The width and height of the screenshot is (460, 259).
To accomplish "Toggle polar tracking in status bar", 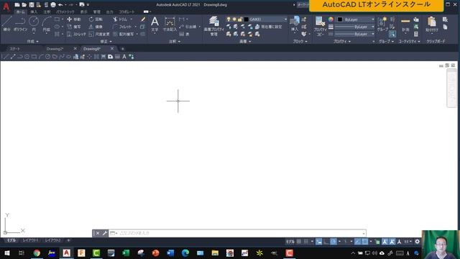I will tap(333, 242).
